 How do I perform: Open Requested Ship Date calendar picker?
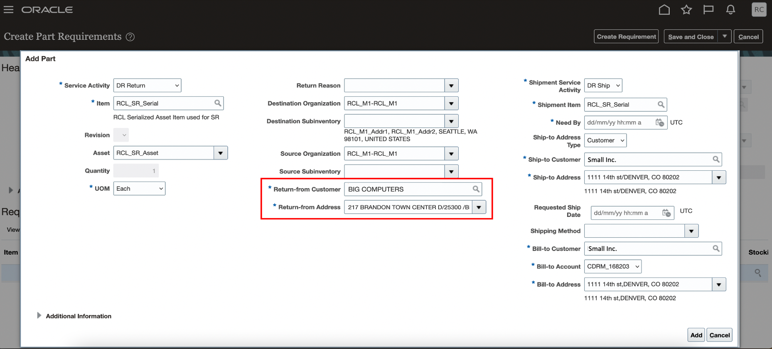click(x=666, y=213)
